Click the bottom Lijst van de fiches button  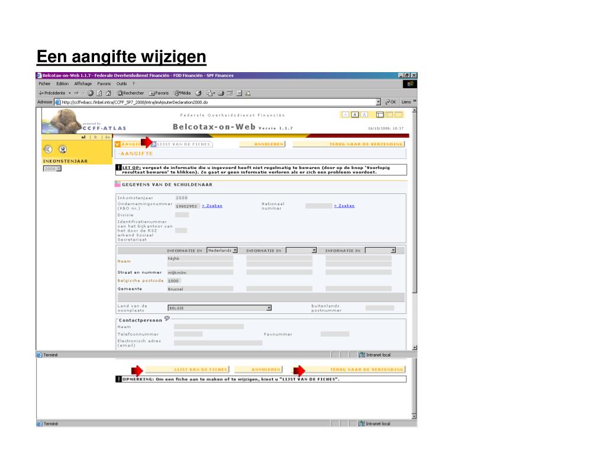tap(187, 369)
